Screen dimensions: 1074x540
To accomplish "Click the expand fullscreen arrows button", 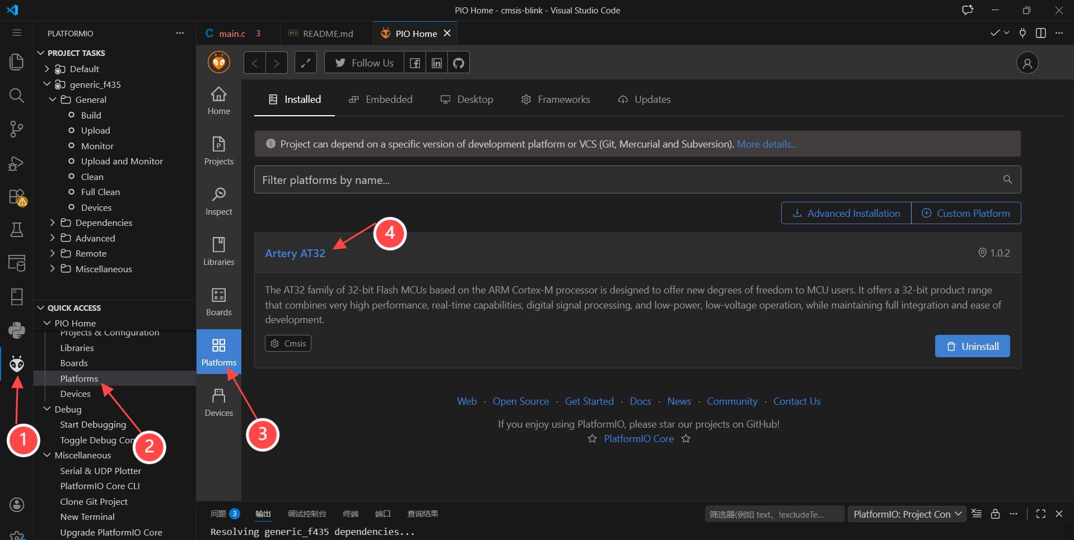I will pyautogui.click(x=306, y=63).
